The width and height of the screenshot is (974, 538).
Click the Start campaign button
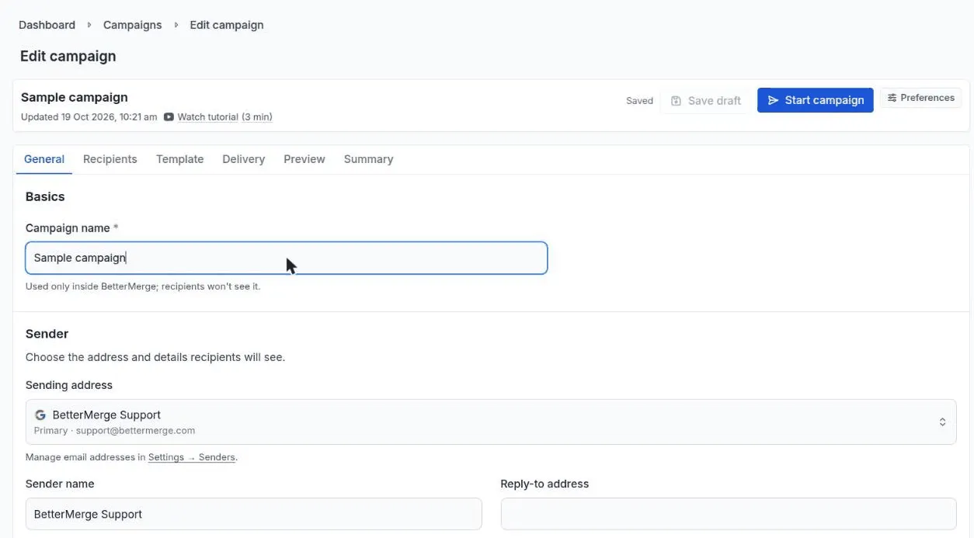[815, 100]
